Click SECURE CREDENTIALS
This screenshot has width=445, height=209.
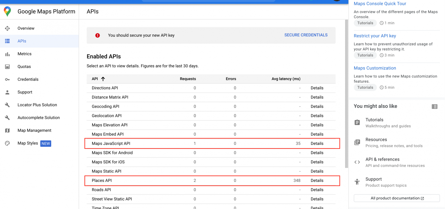click(306, 35)
